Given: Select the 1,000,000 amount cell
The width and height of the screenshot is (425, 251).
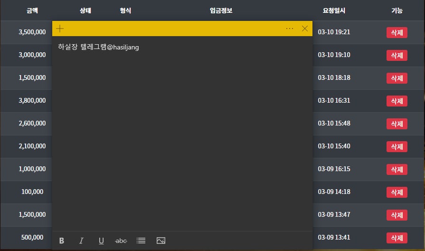Looking at the screenshot, I should [x=32, y=169].
